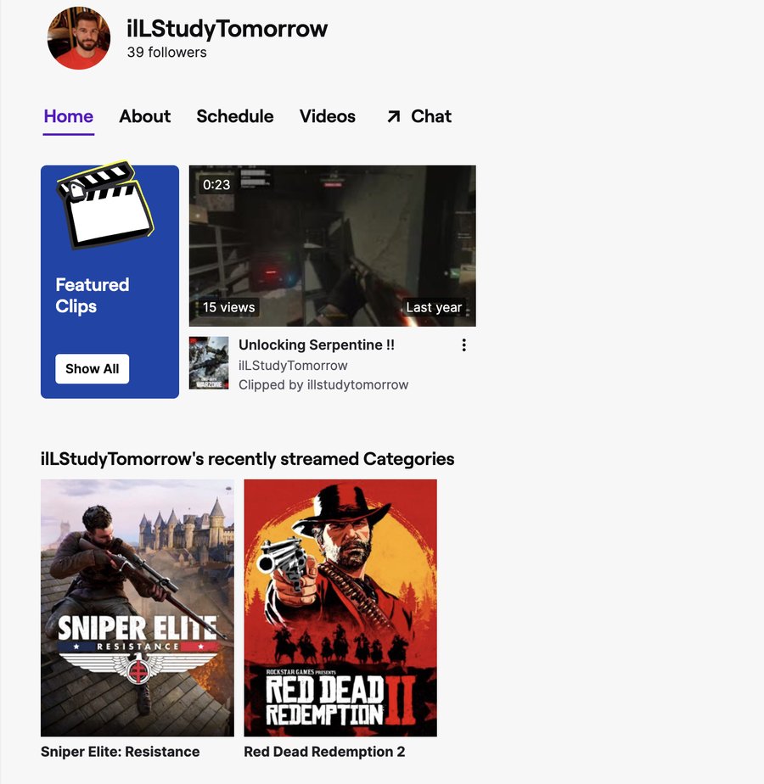Viewport: 764px width, 784px height.
Task: Open the Schedule tab
Action: tap(234, 116)
